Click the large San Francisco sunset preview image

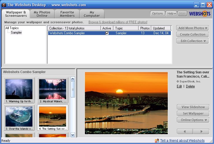click(x=126, y=103)
